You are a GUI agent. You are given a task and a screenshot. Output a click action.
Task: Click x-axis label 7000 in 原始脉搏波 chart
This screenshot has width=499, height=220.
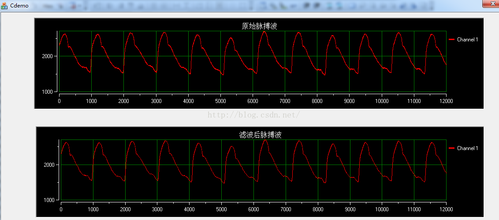point(285,101)
